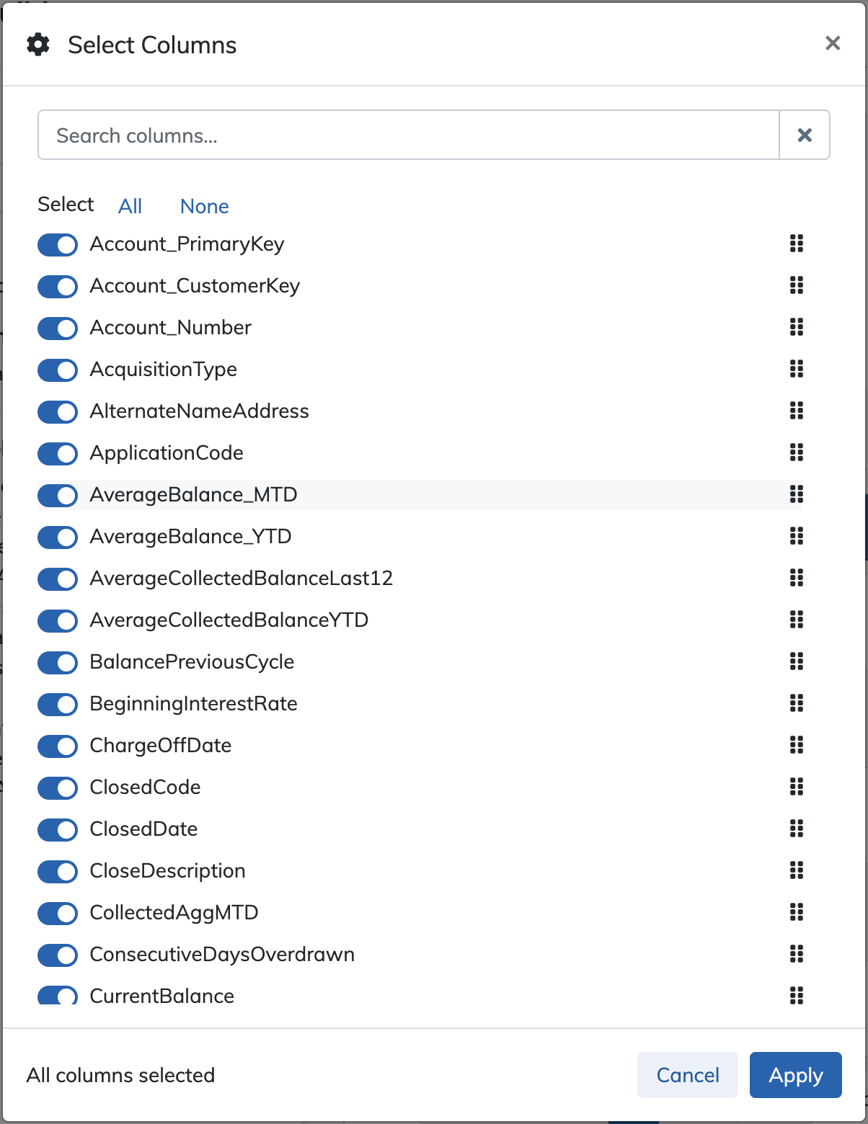
Task: Turn off the CloseDescription column
Action: pyautogui.click(x=58, y=872)
